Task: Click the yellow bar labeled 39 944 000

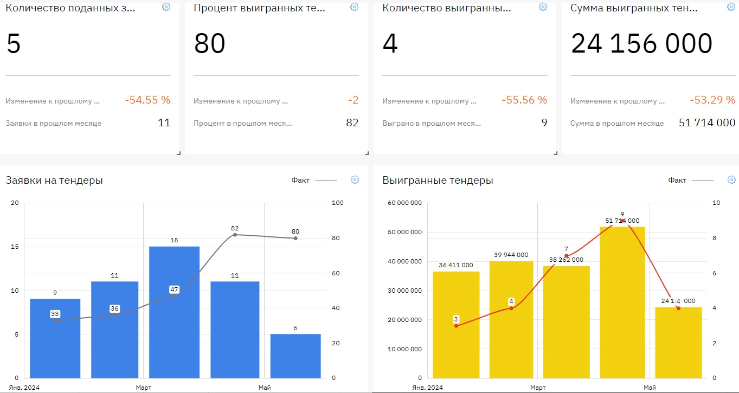Action: [511, 319]
